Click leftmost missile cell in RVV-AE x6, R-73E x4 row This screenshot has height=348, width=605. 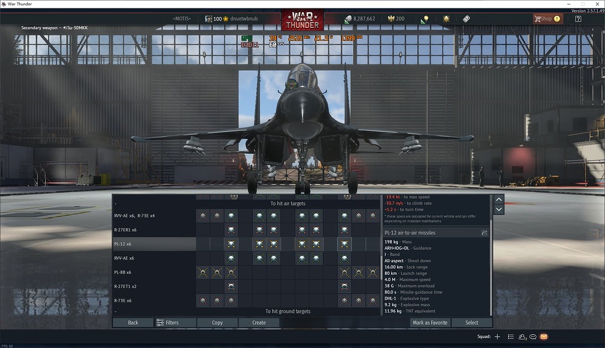(203, 216)
